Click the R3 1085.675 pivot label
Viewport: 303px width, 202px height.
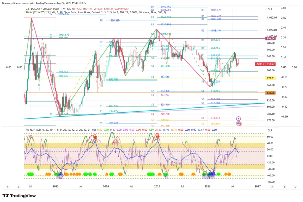click(211, 10)
